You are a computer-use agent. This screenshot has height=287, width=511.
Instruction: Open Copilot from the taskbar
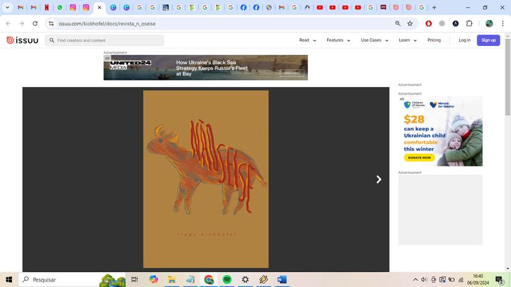point(153,280)
